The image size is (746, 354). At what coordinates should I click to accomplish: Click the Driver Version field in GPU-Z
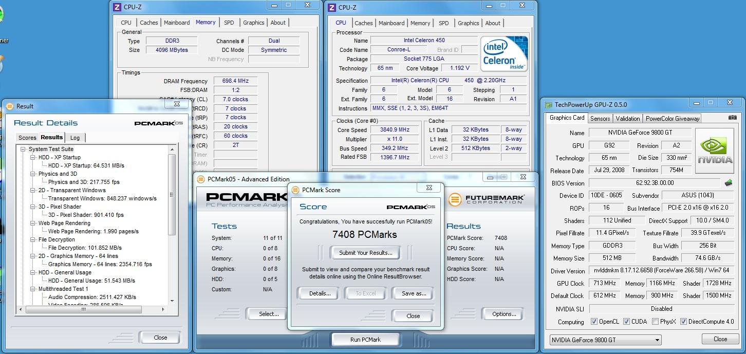(663, 270)
